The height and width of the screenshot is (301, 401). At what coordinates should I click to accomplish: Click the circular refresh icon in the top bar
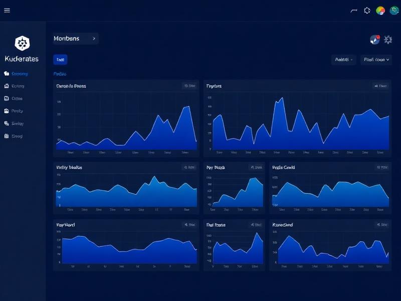click(367, 11)
